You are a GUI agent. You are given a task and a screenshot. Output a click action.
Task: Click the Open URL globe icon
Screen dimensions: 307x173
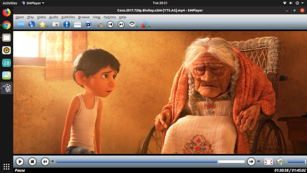tap(31, 25)
